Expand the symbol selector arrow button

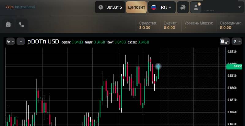pyautogui.click(x=21, y=41)
